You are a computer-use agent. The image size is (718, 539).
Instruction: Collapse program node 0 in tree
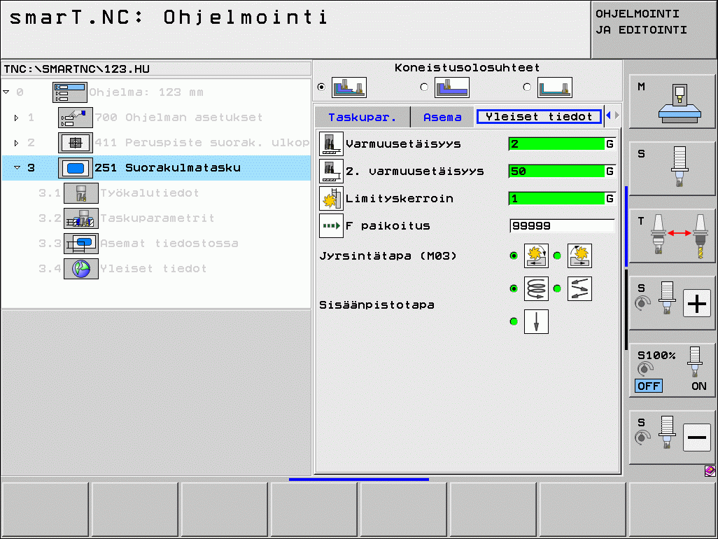(6, 92)
